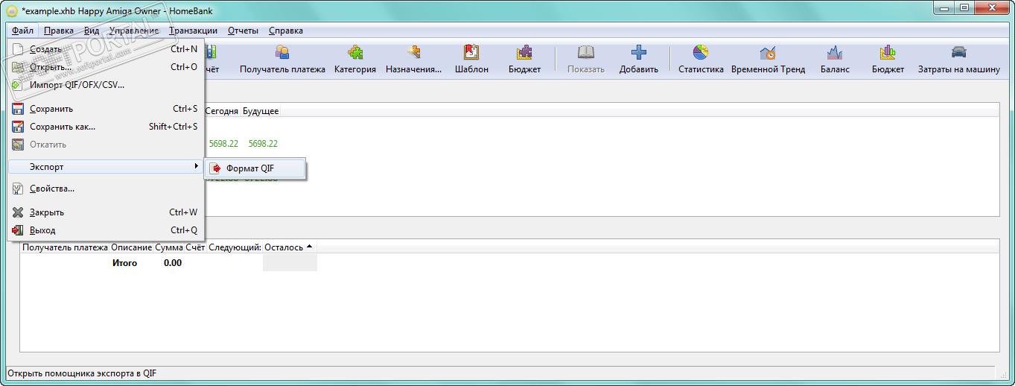Click the red arrow QIF export icon
Screen dimensions: 1015x386
click(x=216, y=168)
